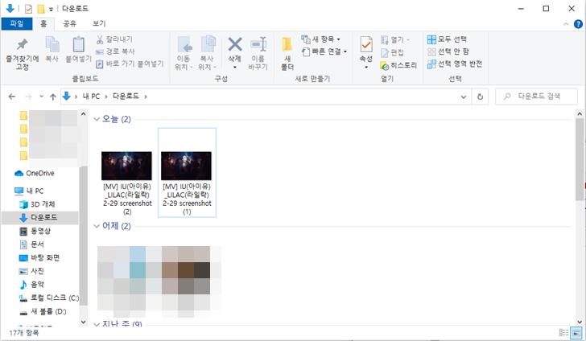This screenshot has height=341, width=586.
Task: Switch to the 보기 (View) tab
Action: [x=99, y=23]
